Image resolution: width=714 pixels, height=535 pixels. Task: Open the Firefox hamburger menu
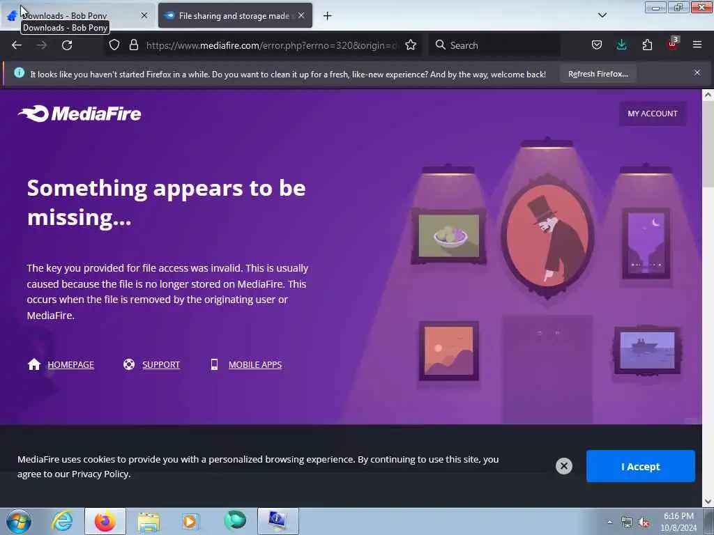point(697,45)
